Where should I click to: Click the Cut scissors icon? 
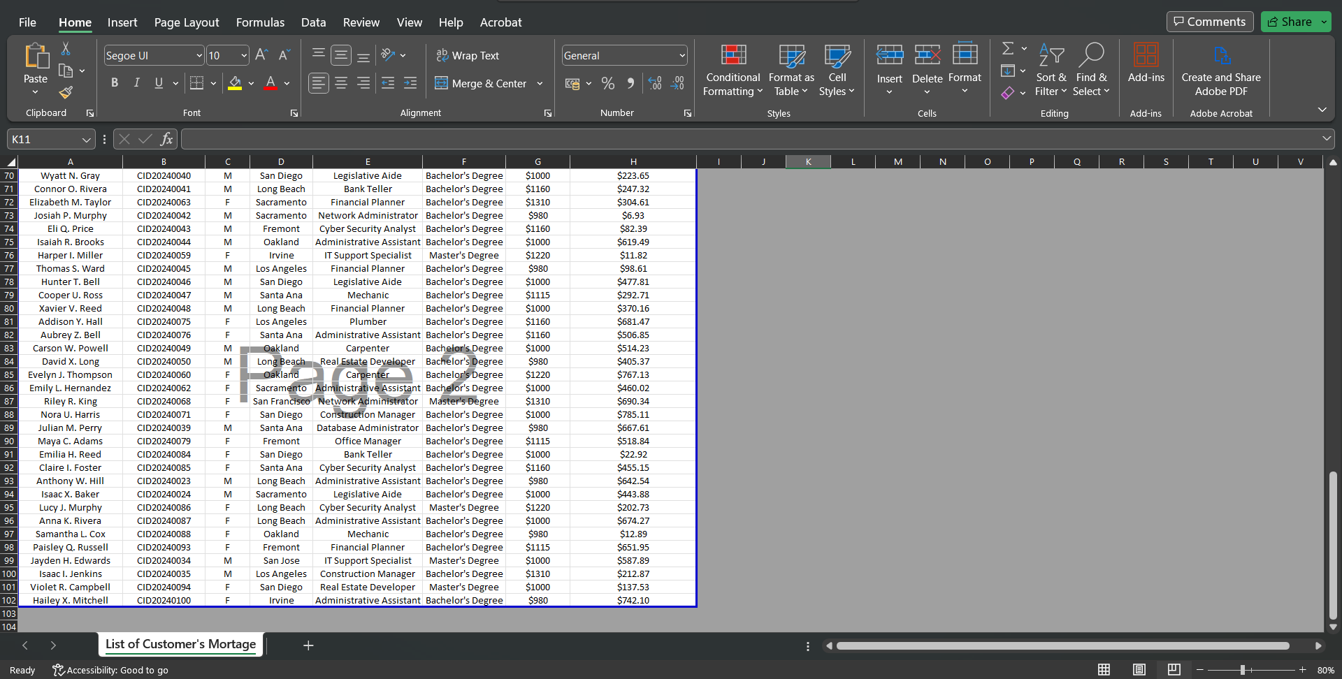point(66,49)
